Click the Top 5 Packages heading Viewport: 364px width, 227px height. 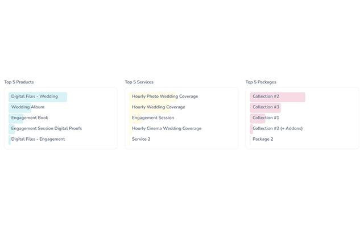pos(261,82)
